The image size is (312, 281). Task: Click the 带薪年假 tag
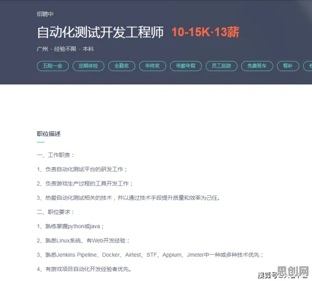[186, 66]
